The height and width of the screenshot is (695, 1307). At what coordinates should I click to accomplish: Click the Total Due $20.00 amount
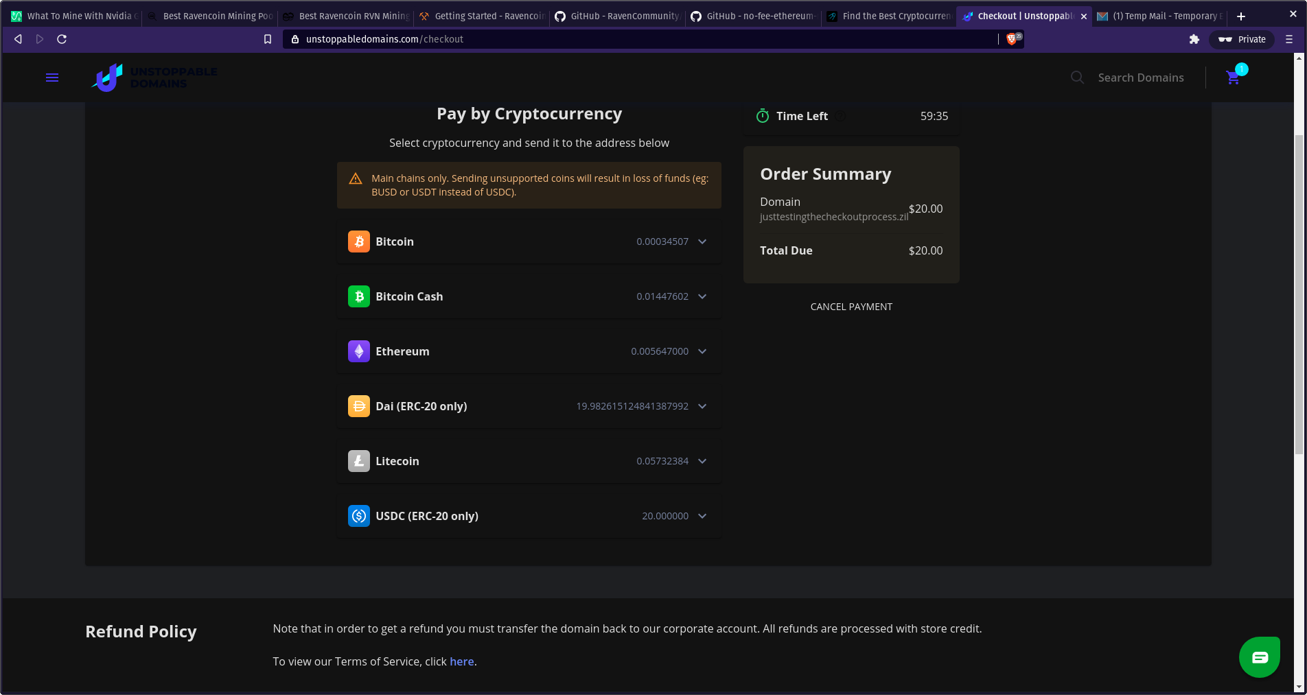[x=925, y=250]
